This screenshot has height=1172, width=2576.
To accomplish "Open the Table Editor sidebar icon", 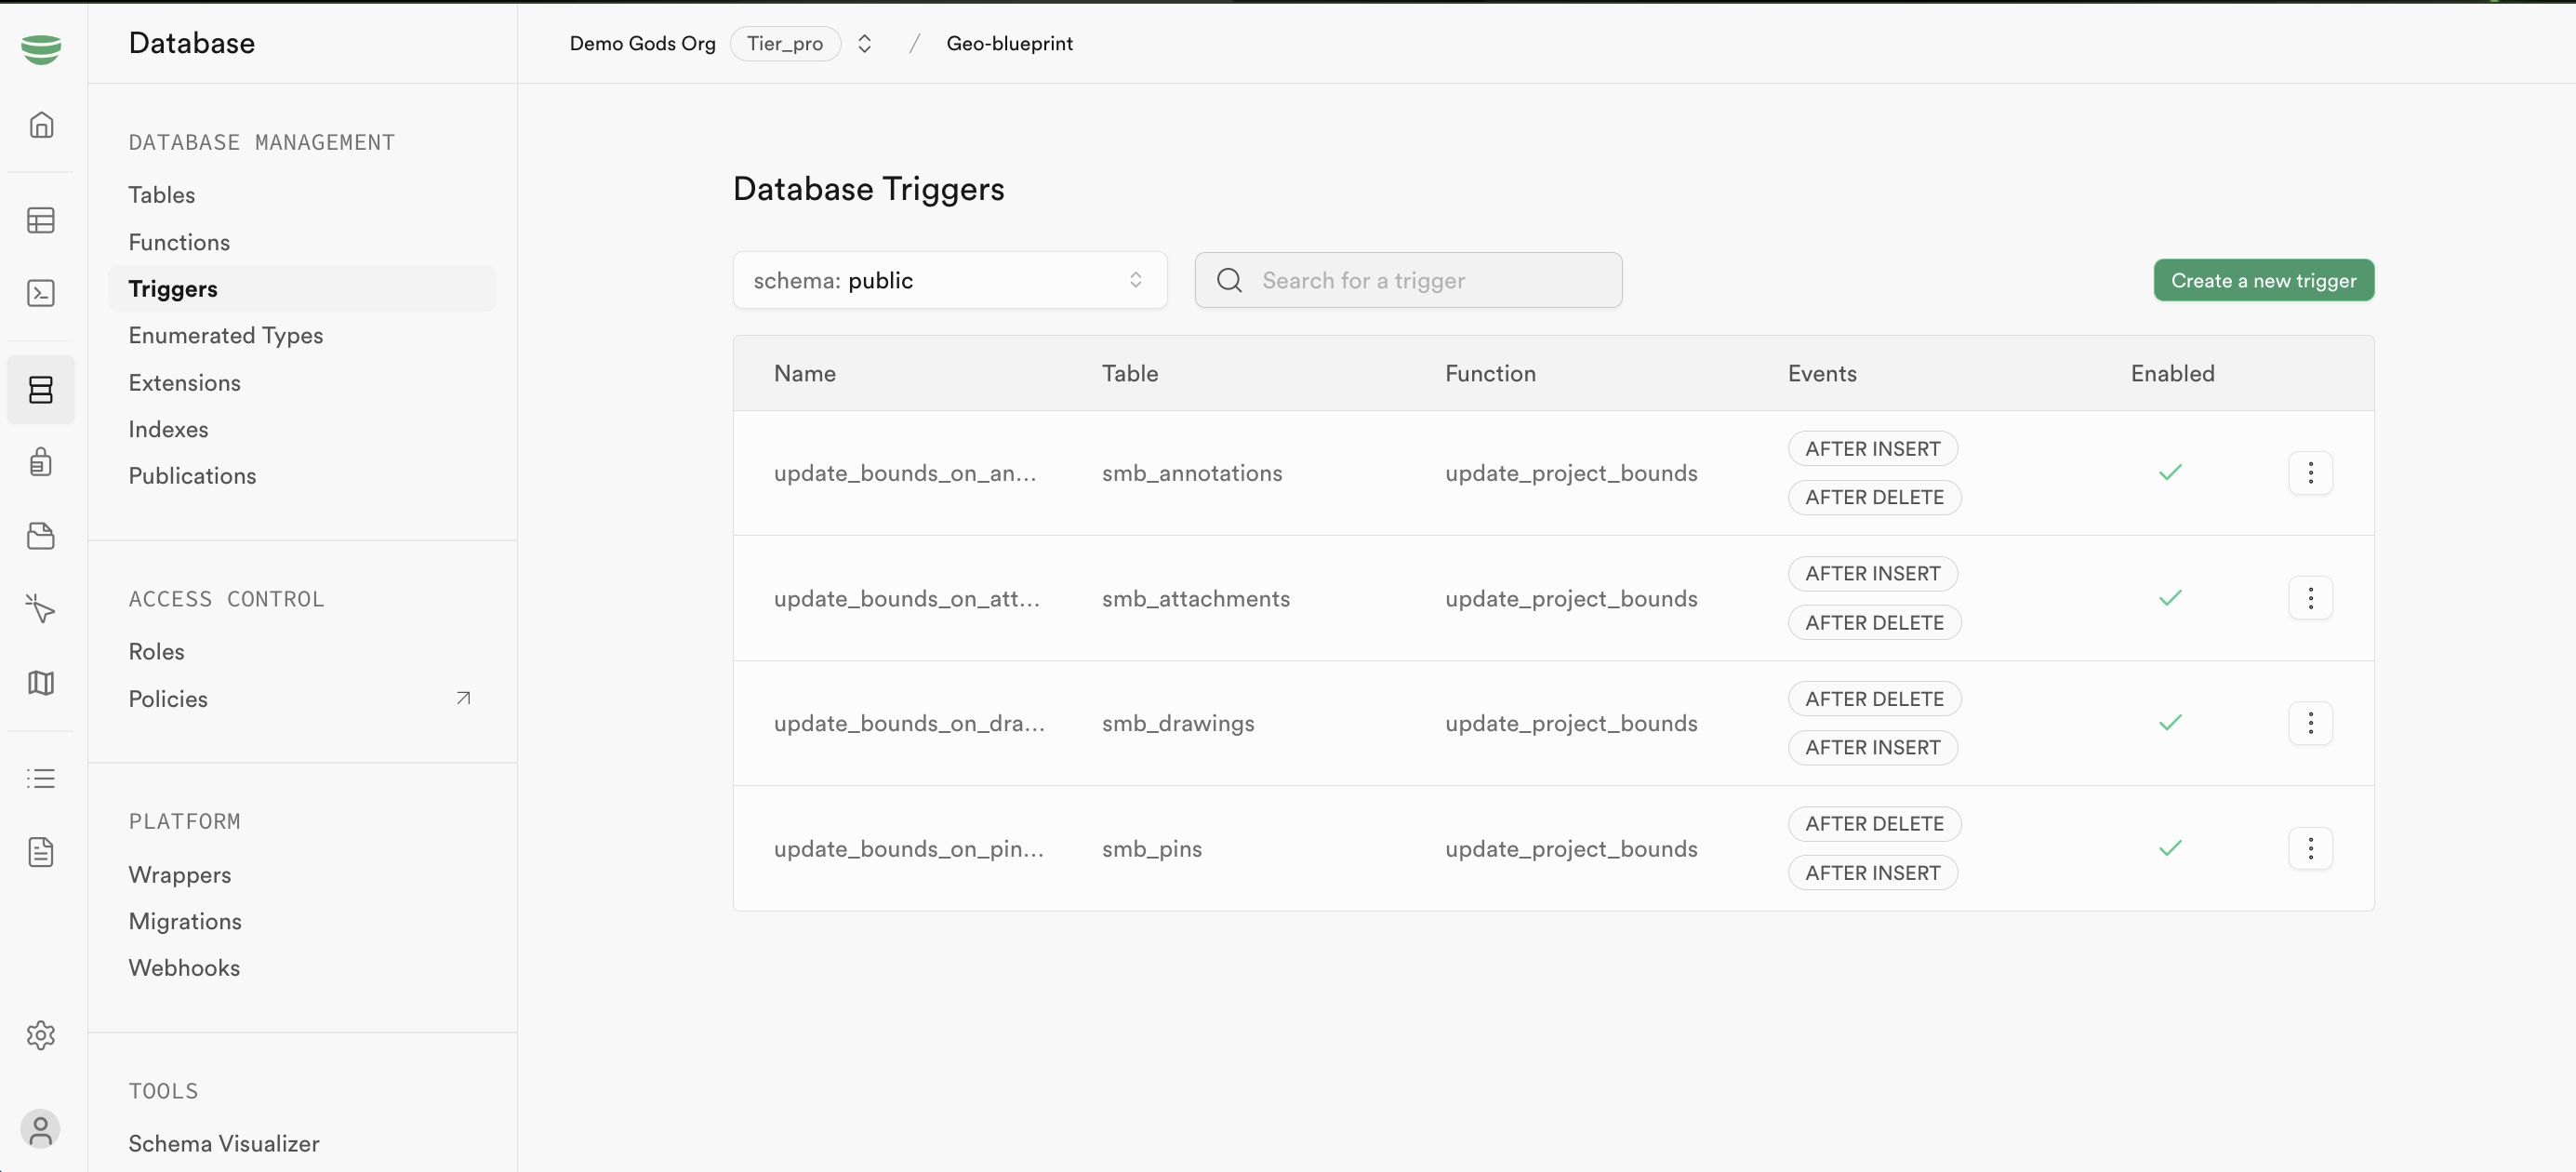I will click(x=41, y=220).
